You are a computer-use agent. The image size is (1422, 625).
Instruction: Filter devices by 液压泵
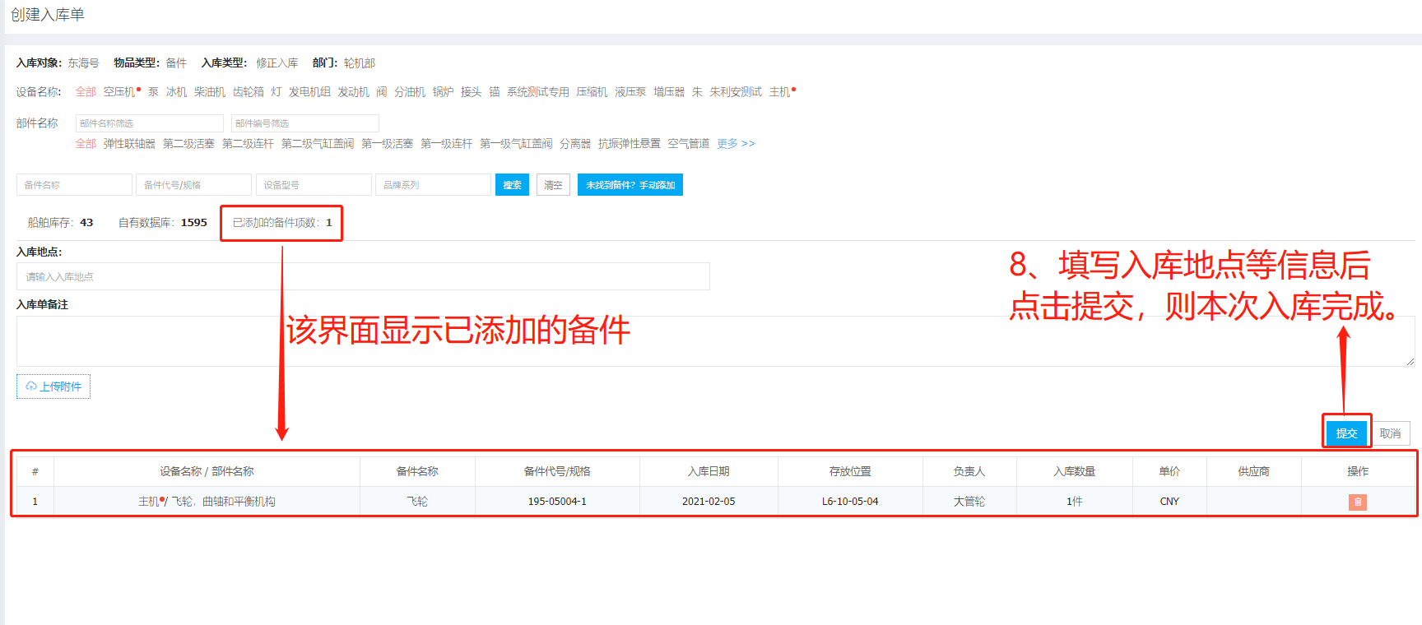click(630, 92)
